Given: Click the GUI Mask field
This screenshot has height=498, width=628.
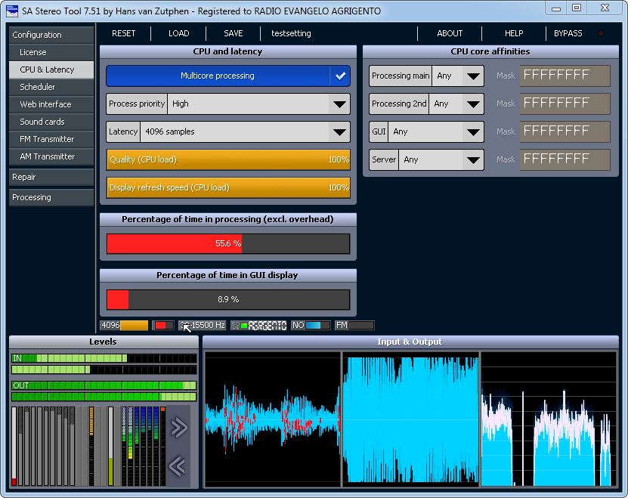Looking at the screenshot, I should click(x=565, y=131).
